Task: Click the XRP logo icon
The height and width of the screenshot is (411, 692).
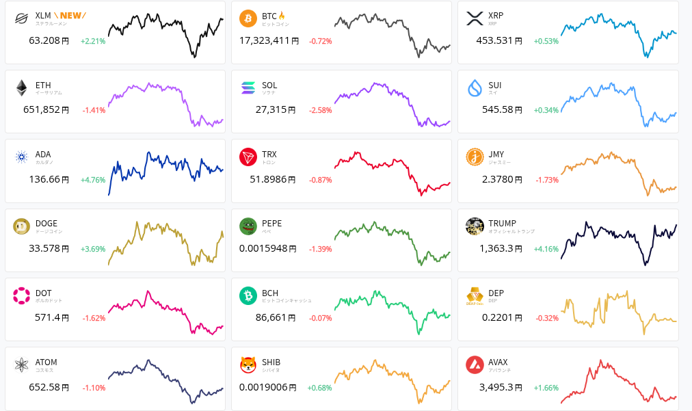Action: [x=475, y=18]
